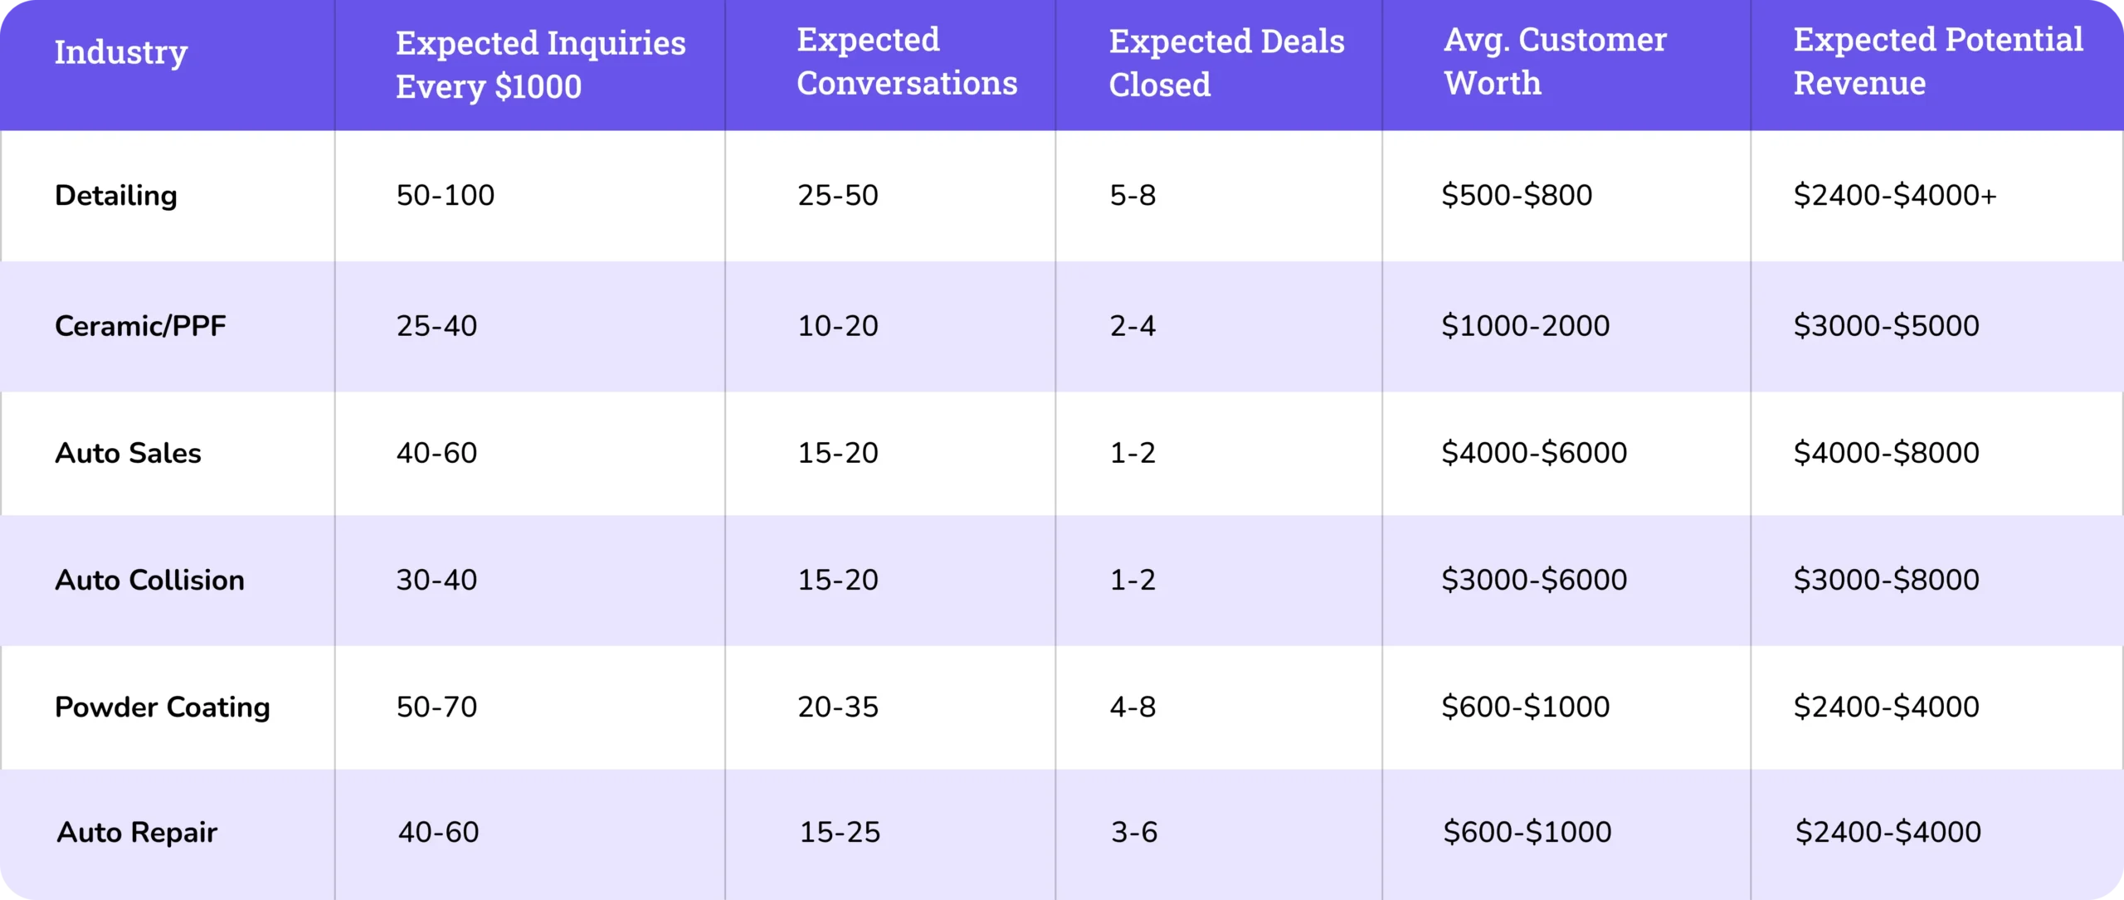The width and height of the screenshot is (2124, 900).
Task: Select the Auto Collision industry cell
Action: (149, 580)
